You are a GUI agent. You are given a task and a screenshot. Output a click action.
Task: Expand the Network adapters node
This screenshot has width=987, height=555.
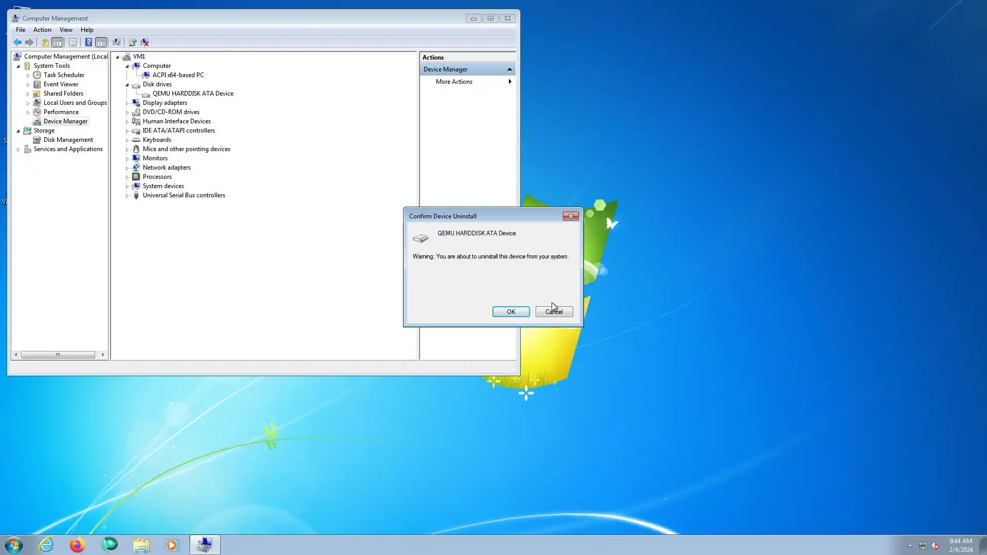pos(127,168)
